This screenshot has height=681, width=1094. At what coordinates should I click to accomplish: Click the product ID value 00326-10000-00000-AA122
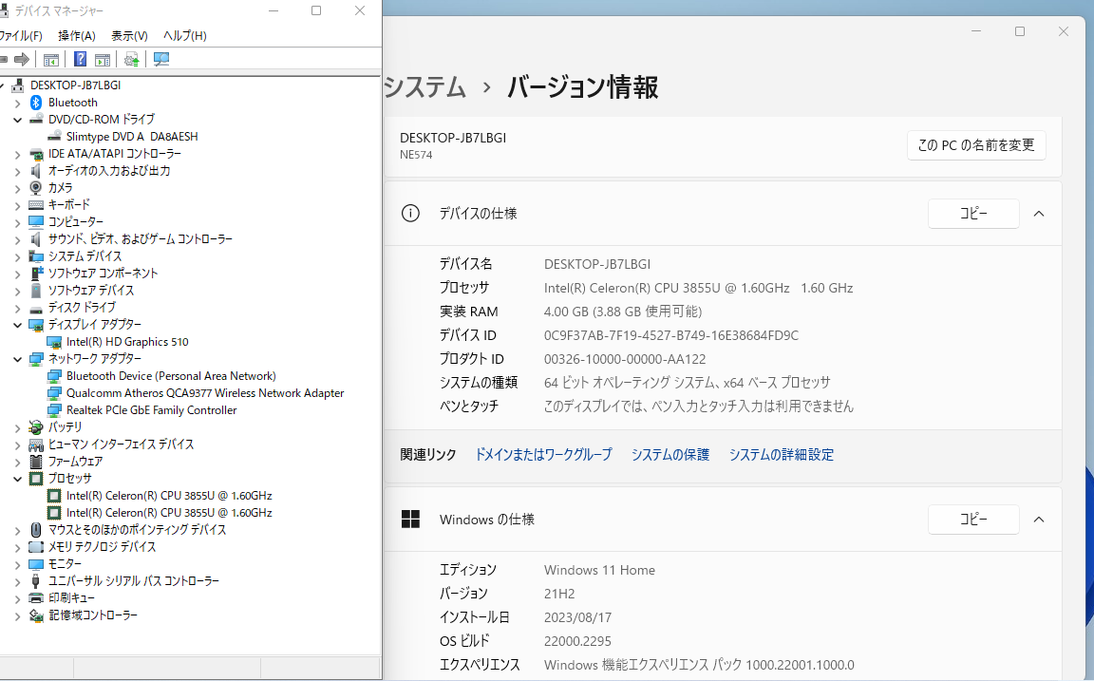point(625,359)
